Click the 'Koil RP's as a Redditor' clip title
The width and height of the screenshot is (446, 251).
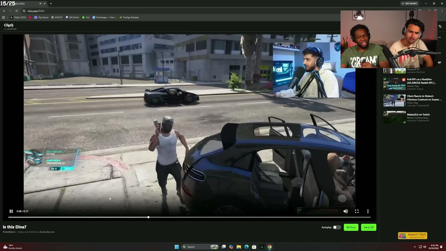[x=422, y=81]
